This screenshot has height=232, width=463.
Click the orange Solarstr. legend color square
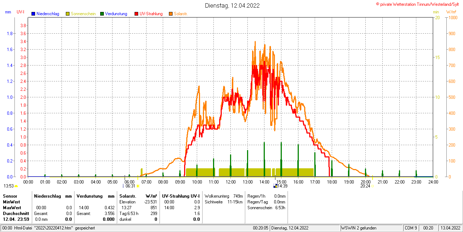coord(171,14)
